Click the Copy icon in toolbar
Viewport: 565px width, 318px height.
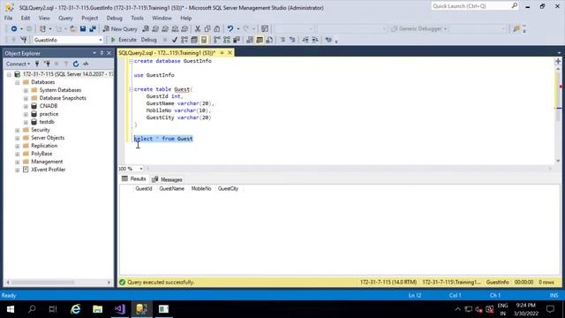tap(207, 29)
